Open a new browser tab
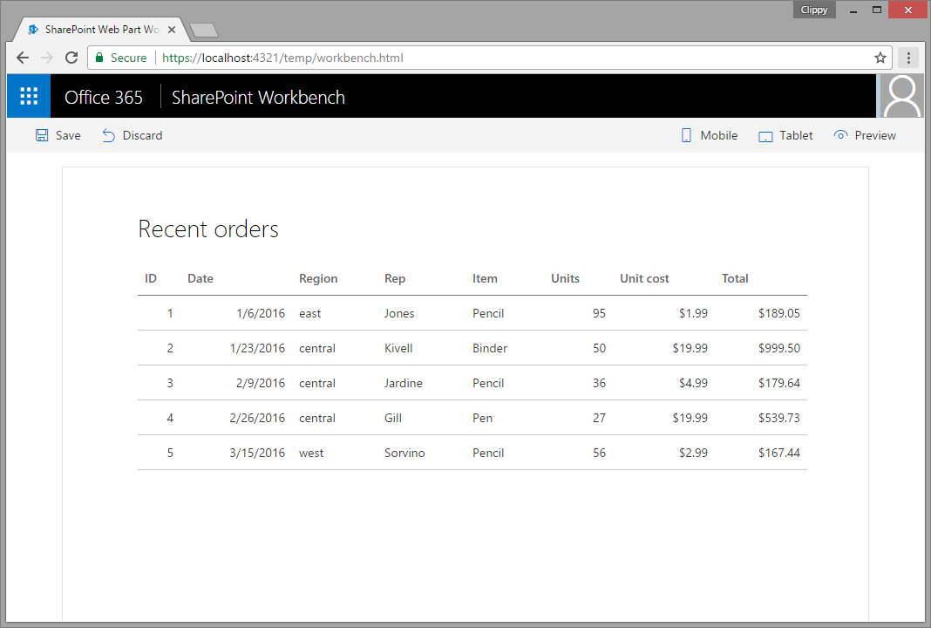This screenshot has height=628, width=931. point(204,30)
